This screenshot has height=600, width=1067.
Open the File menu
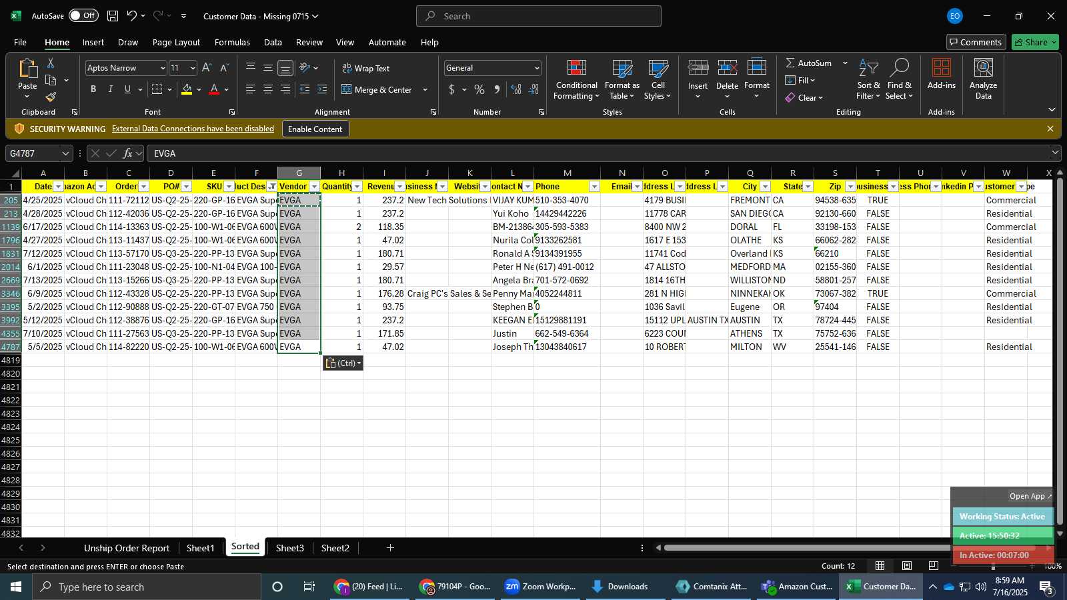pos(21,42)
